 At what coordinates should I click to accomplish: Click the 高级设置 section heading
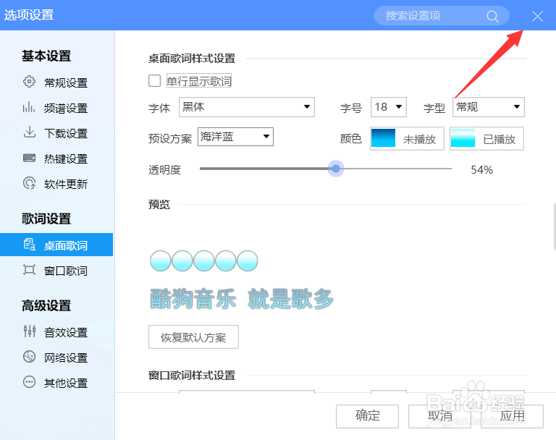pos(46,305)
